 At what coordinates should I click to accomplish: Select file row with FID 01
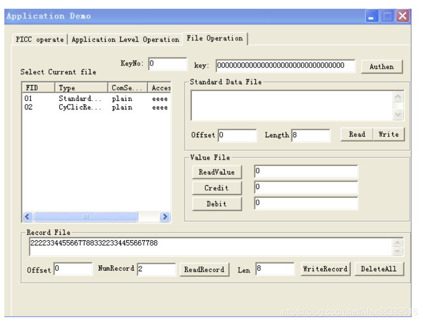click(96, 99)
